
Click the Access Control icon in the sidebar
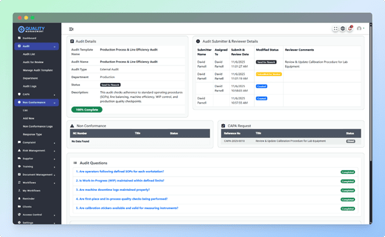click(19, 215)
